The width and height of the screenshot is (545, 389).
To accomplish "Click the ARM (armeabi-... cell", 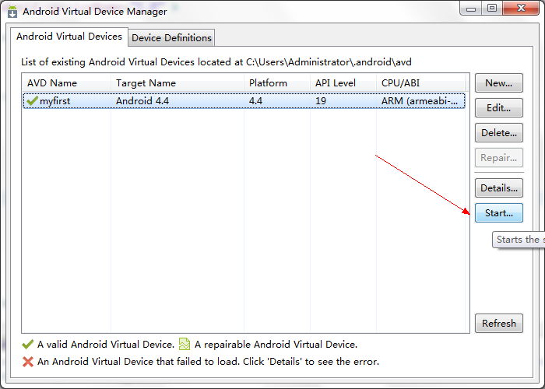I will (420, 101).
